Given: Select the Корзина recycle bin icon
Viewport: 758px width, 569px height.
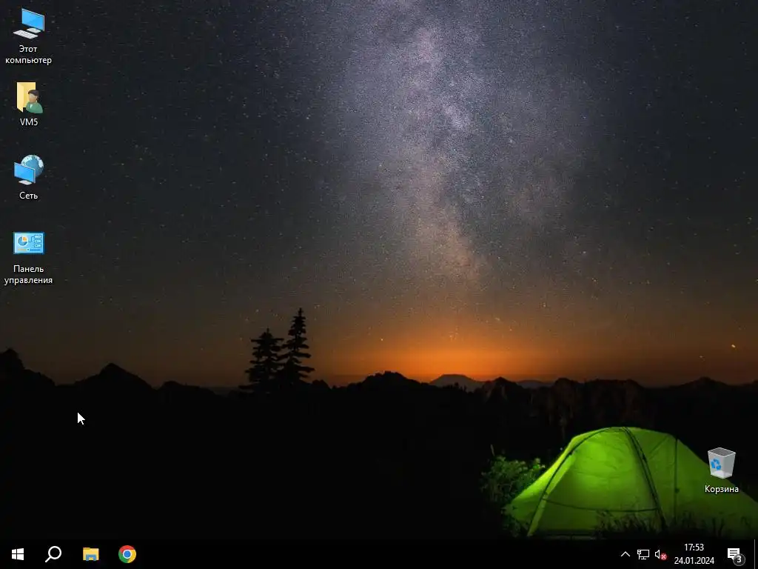Looking at the screenshot, I should [x=721, y=470].
